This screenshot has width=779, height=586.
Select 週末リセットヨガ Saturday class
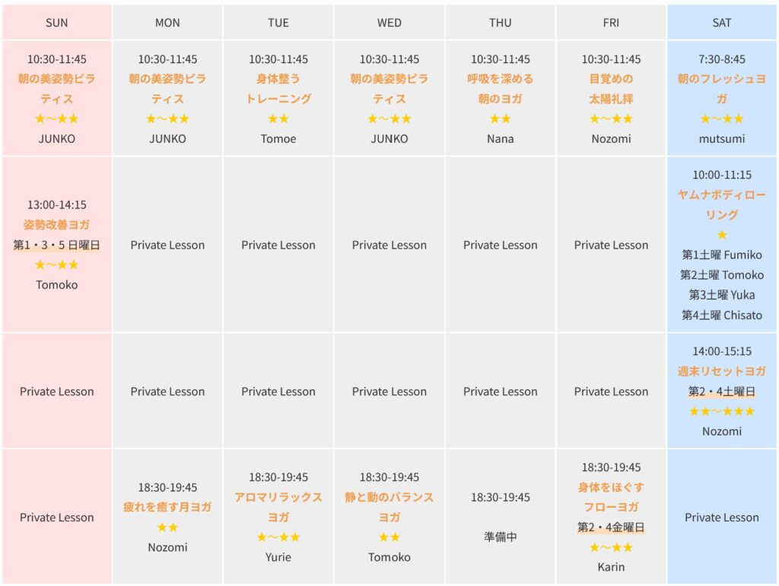(721, 371)
